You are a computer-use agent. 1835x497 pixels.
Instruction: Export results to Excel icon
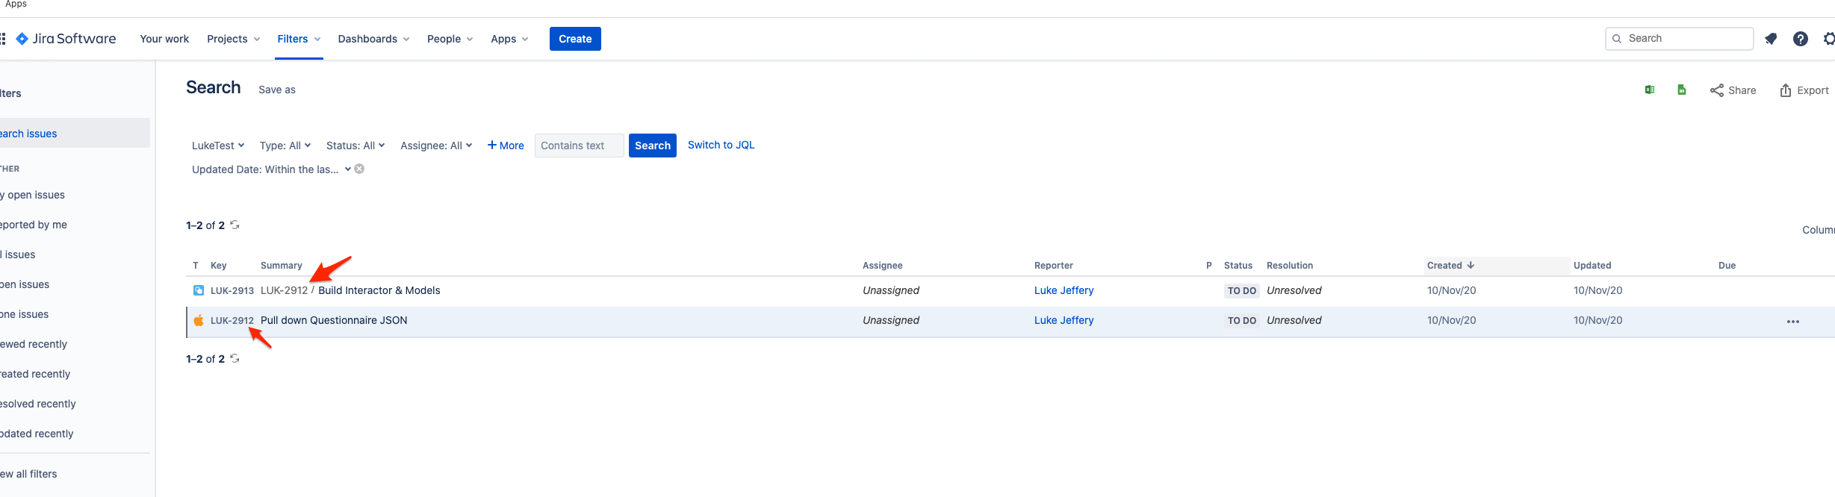point(1650,90)
